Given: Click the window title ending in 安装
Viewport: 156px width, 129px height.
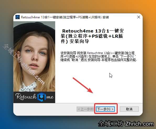Looking at the screenshot, I should [65, 17].
